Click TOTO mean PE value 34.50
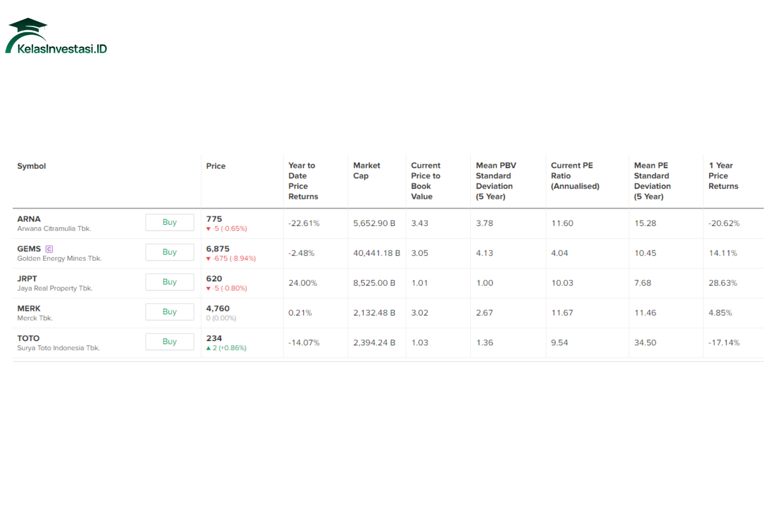This screenshot has width=770, height=513. pos(645,343)
